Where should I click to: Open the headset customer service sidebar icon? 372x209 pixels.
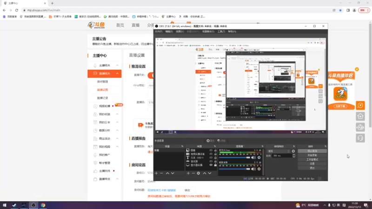coord(360,138)
